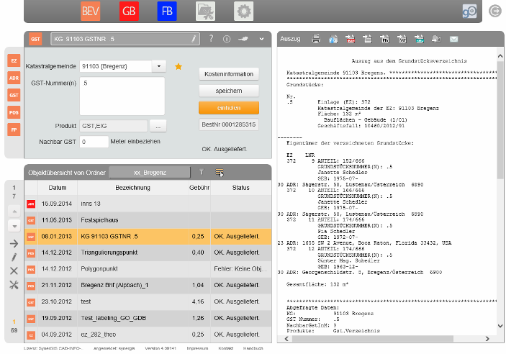Click the Status column header
Viewport: 506px width, 354px height.
coord(240,188)
